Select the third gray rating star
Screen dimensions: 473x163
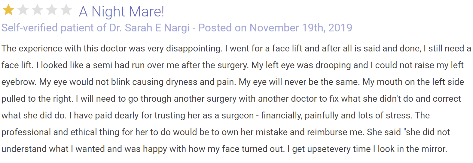(37, 10)
